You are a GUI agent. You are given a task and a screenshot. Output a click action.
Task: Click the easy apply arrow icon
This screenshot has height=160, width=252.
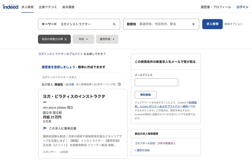click(45, 128)
